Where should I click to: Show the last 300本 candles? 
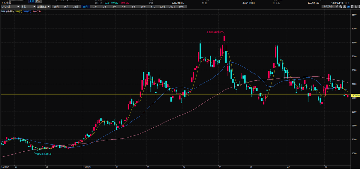[172, 7]
